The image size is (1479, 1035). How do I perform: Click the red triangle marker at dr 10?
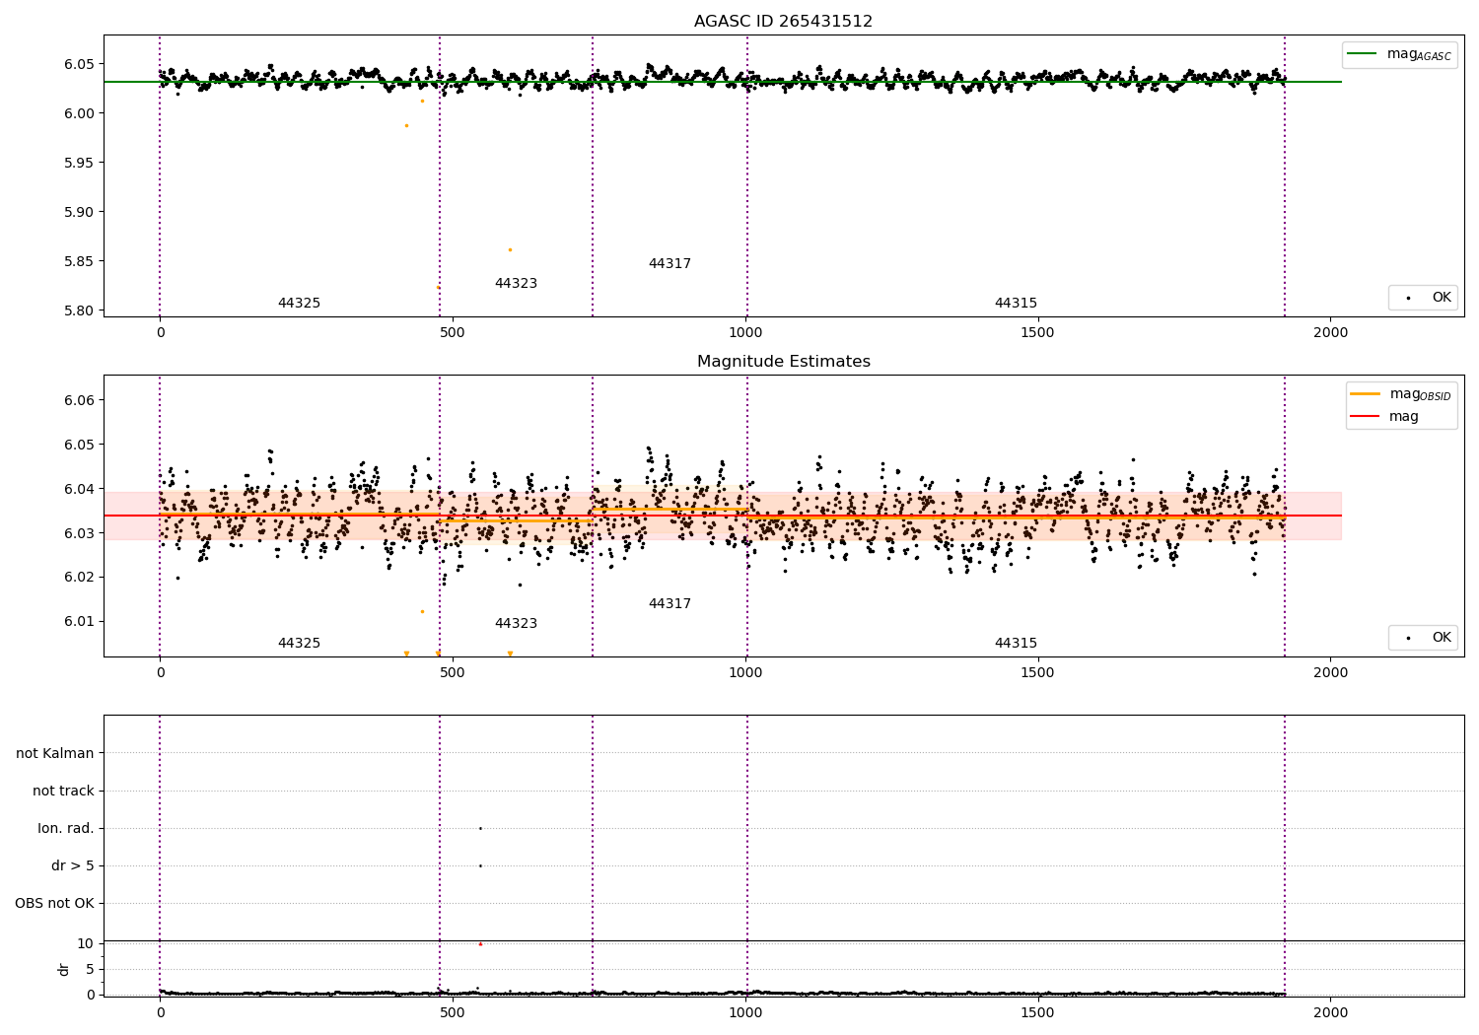pyautogui.click(x=480, y=943)
